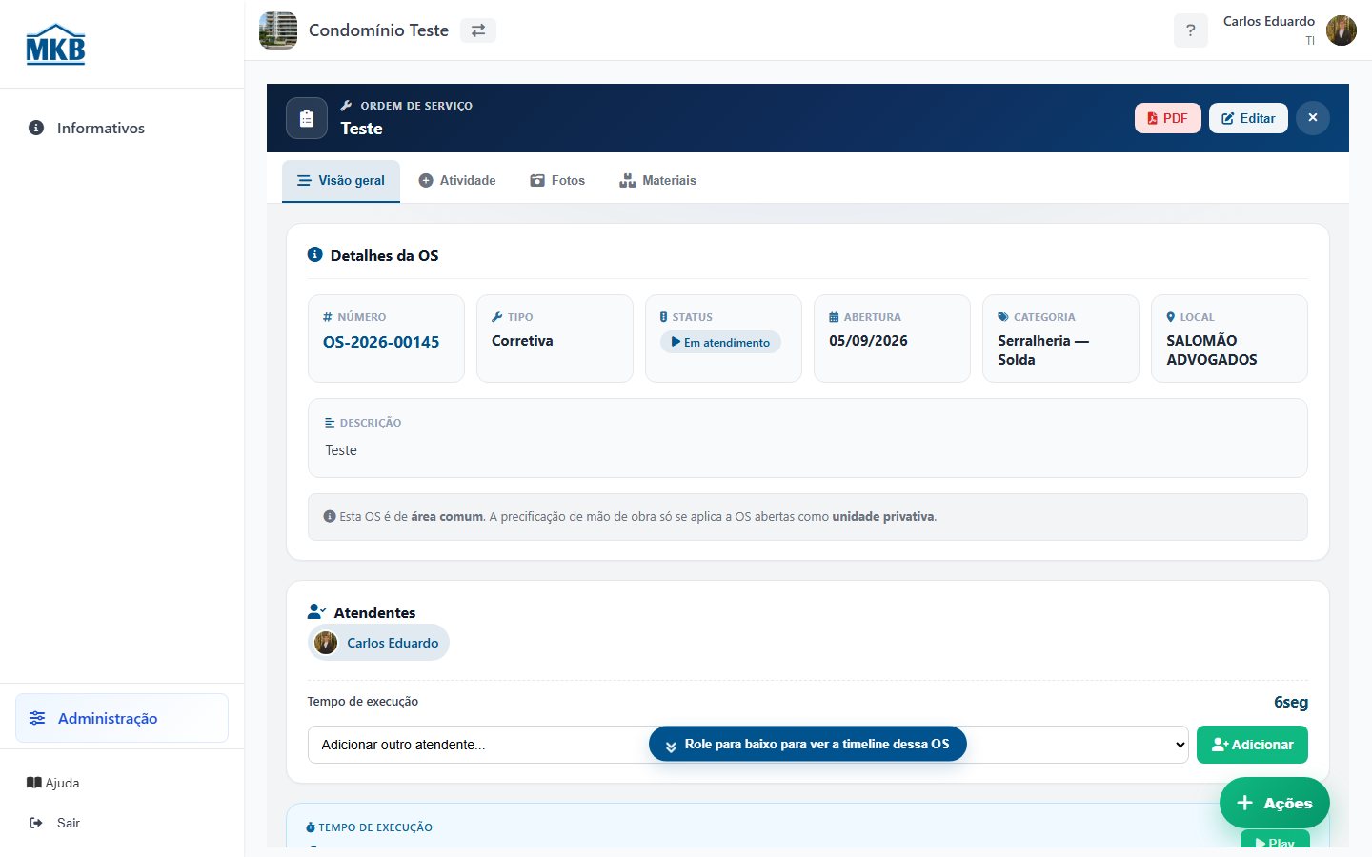Click the hash icon next to NÚMERO
1372x857 pixels.
point(328,317)
